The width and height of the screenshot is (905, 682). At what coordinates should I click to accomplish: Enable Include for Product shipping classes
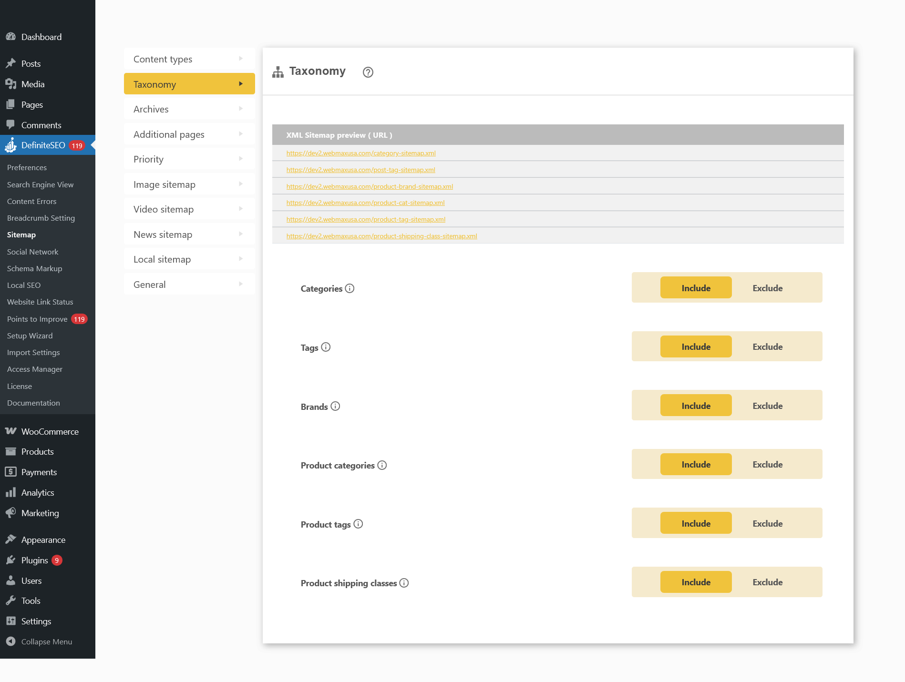(696, 582)
